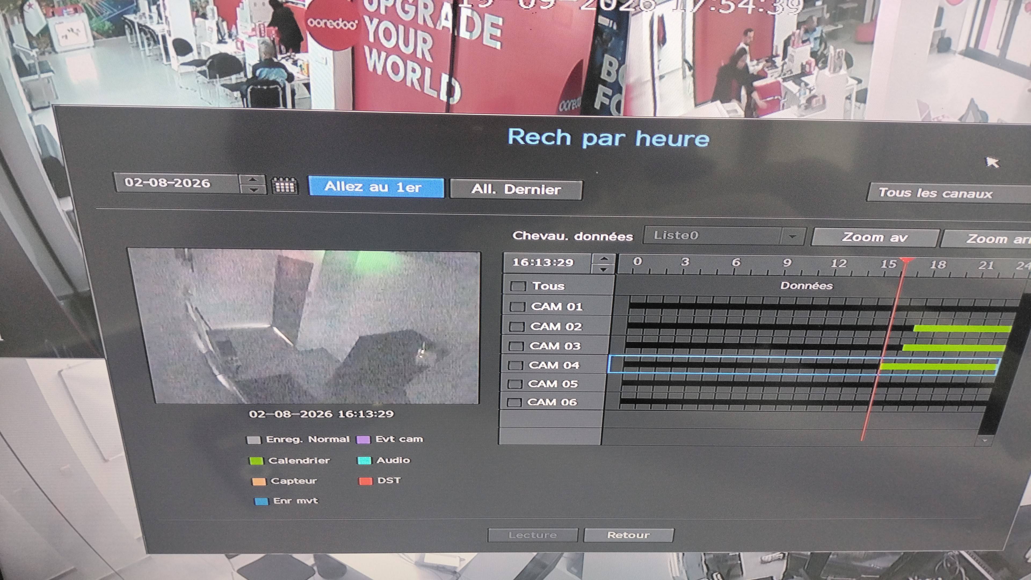Click the Retour button

coord(628,535)
